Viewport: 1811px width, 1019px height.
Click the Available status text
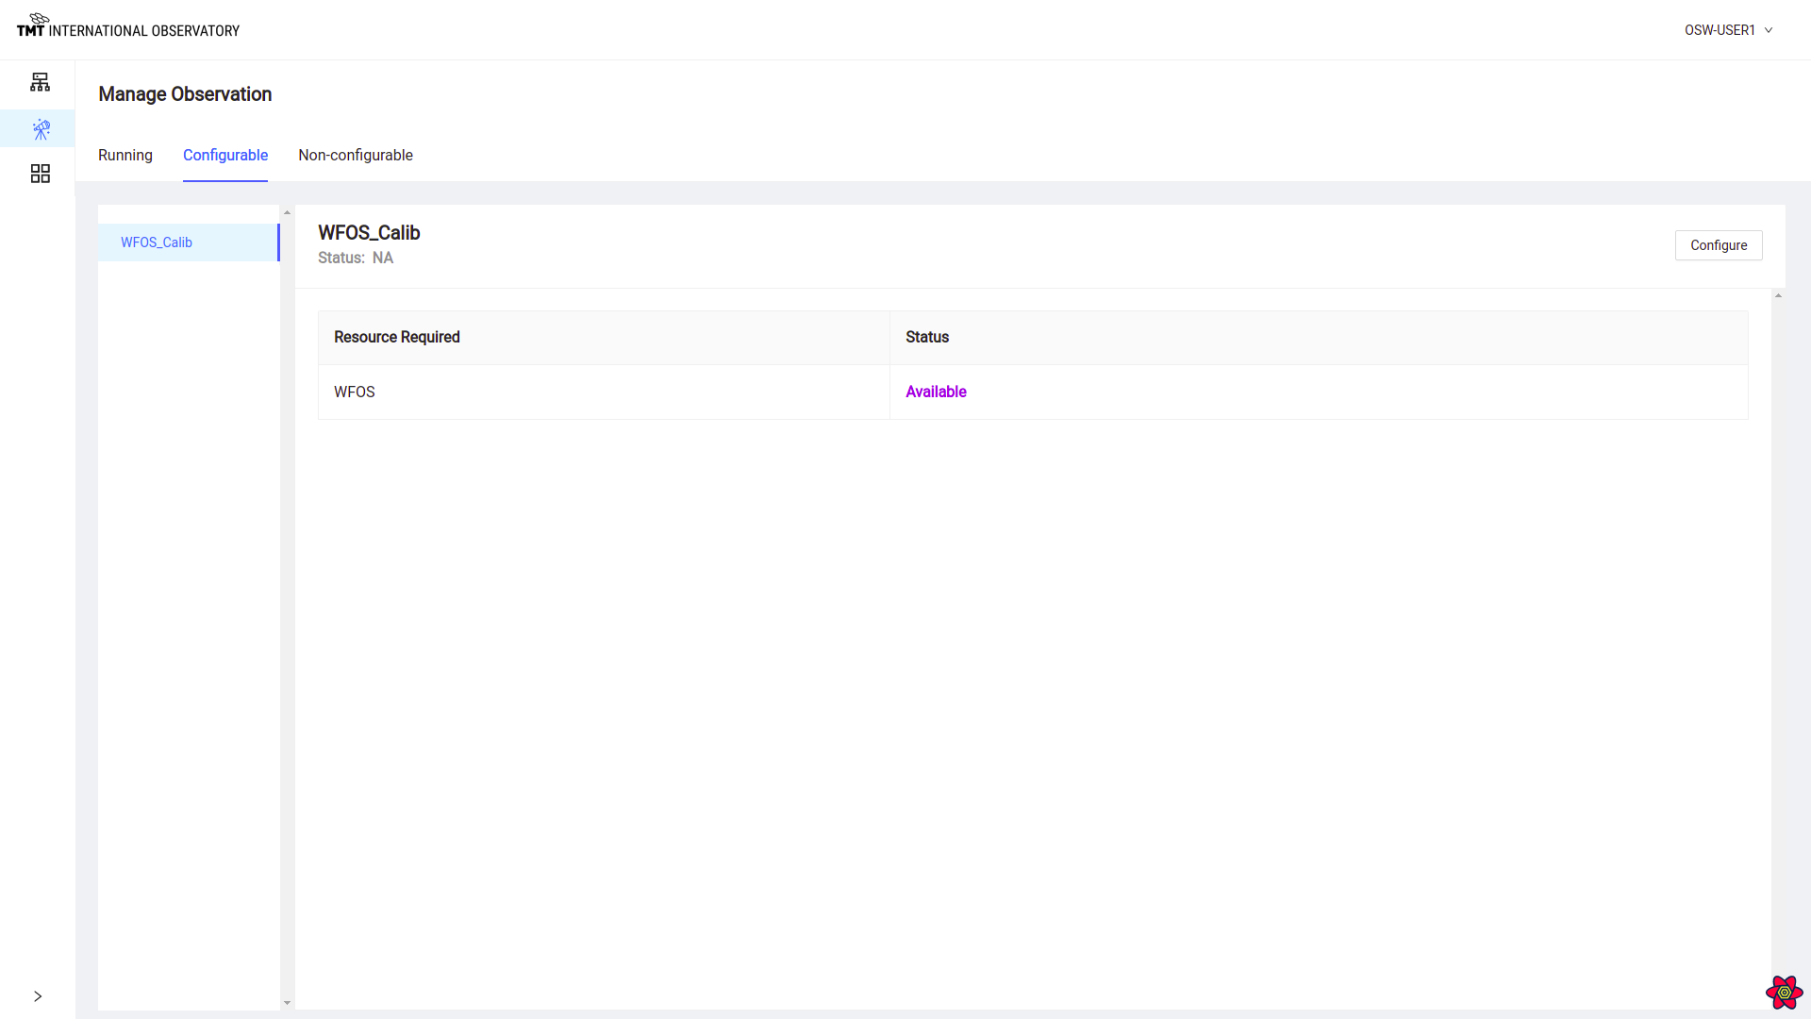pos(936,392)
